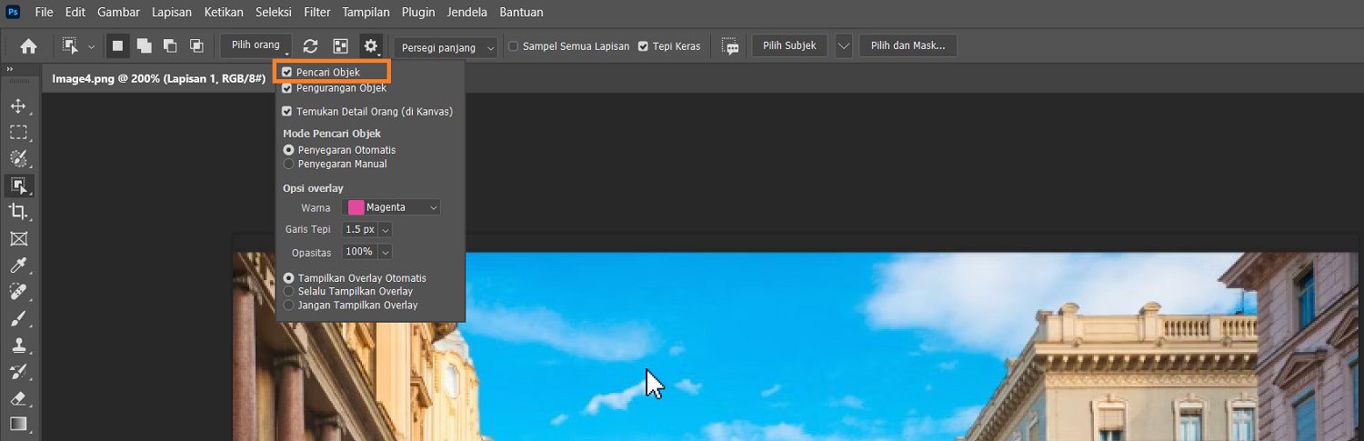1364x441 pixels.
Task: Toggle Pengurangan Objek checkbox
Action: tap(287, 88)
